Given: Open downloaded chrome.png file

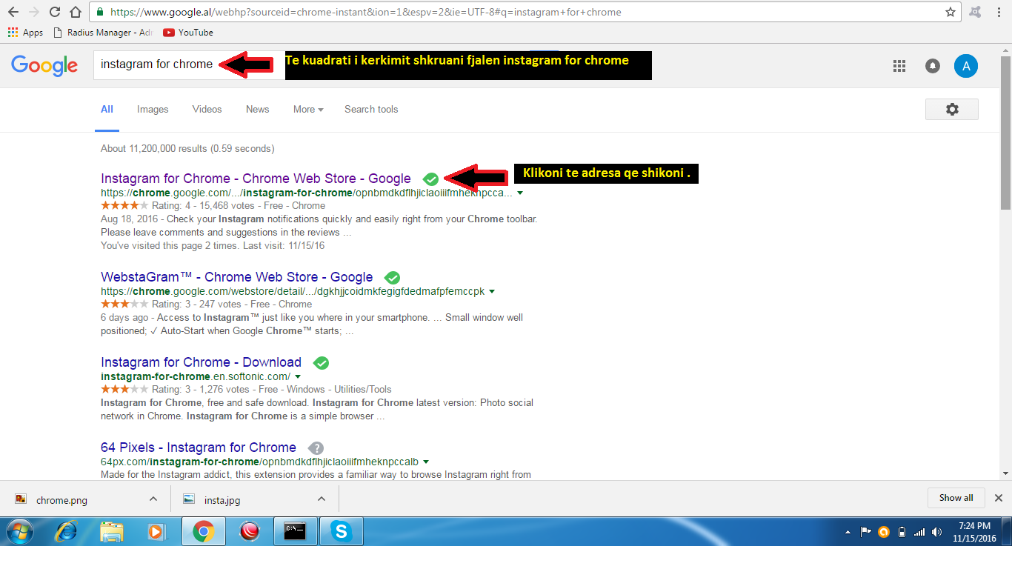Looking at the screenshot, I should point(61,499).
